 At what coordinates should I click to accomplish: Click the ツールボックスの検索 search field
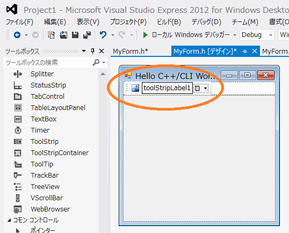tap(48, 63)
